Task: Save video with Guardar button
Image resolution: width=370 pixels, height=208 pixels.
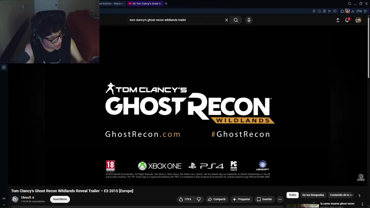Action: click(264, 199)
